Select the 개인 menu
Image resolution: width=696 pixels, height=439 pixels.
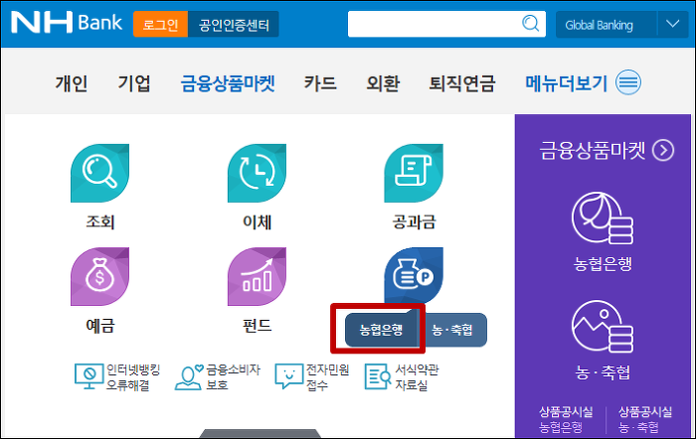click(x=72, y=83)
